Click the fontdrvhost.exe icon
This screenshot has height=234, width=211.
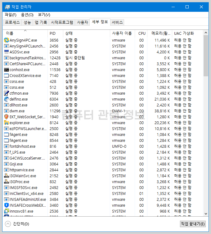7,146
